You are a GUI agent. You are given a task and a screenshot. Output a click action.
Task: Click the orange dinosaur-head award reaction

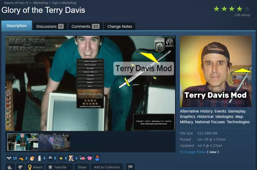click(x=32, y=158)
